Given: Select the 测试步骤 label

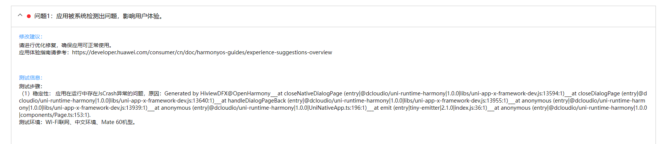Looking at the screenshot, I should [x=31, y=86].
